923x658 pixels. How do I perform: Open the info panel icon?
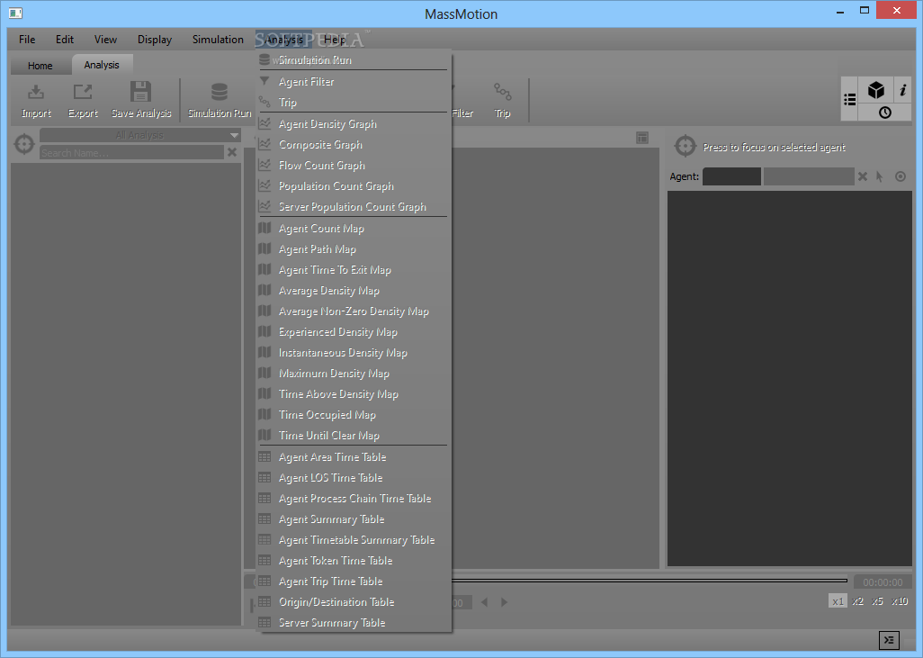coord(902,90)
